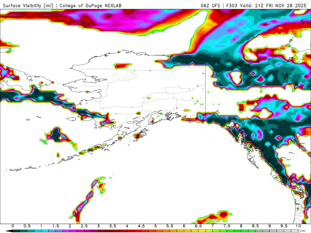
Task: Click the '4' colorbar scale label
Action: [127, 226]
